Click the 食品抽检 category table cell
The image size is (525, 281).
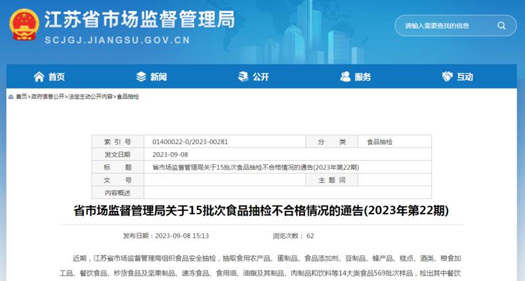tap(394, 141)
